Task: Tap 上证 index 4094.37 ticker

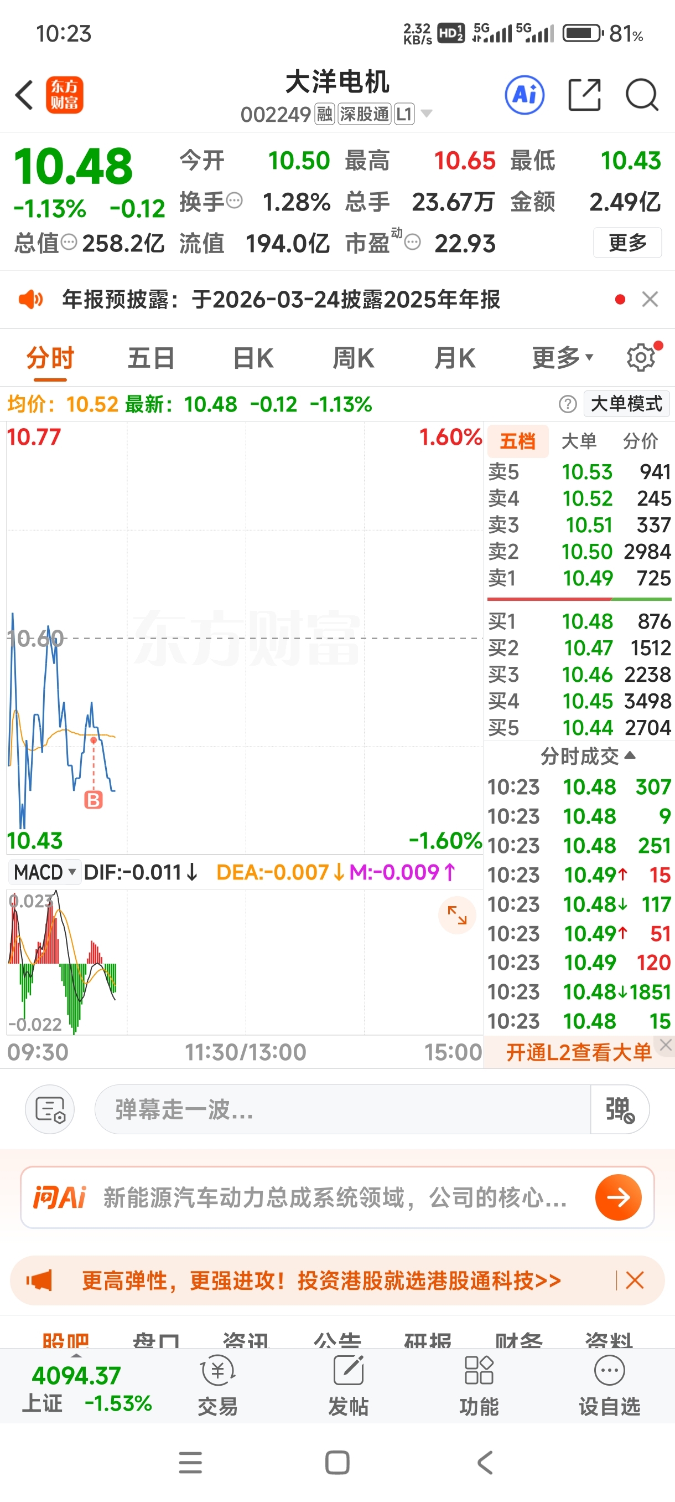Action: pyautogui.click(x=86, y=1389)
